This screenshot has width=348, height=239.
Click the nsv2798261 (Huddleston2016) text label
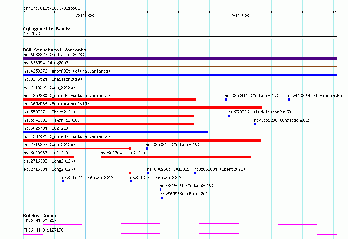pos(259,112)
